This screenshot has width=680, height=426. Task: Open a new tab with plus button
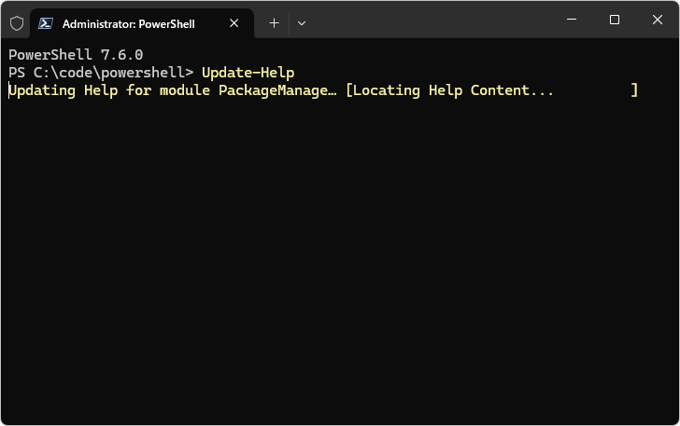274,23
